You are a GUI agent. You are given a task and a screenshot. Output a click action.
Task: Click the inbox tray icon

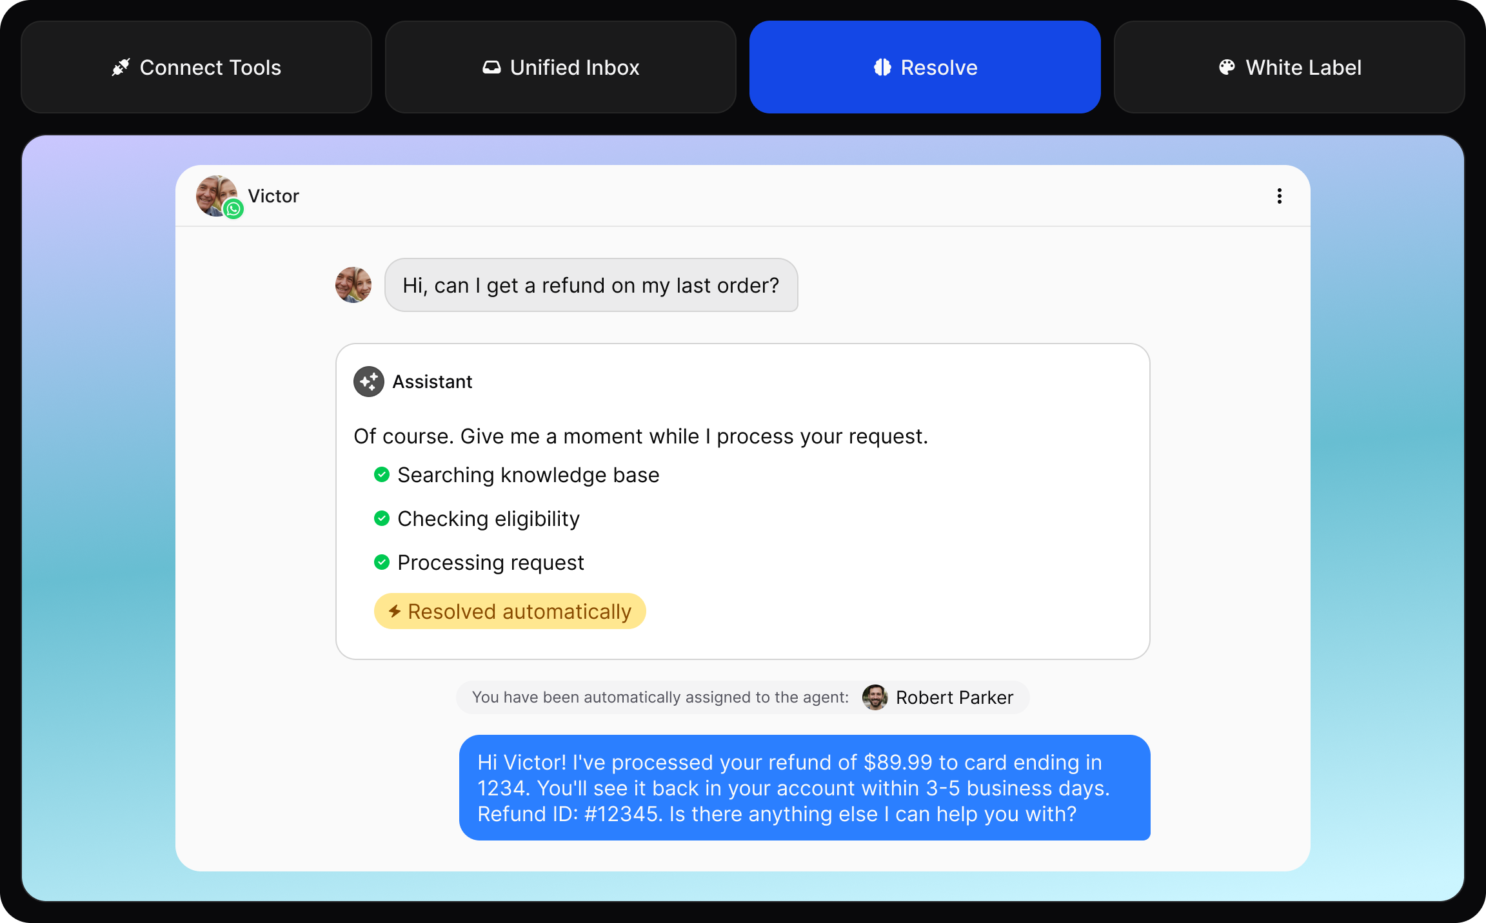(x=491, y=67)
